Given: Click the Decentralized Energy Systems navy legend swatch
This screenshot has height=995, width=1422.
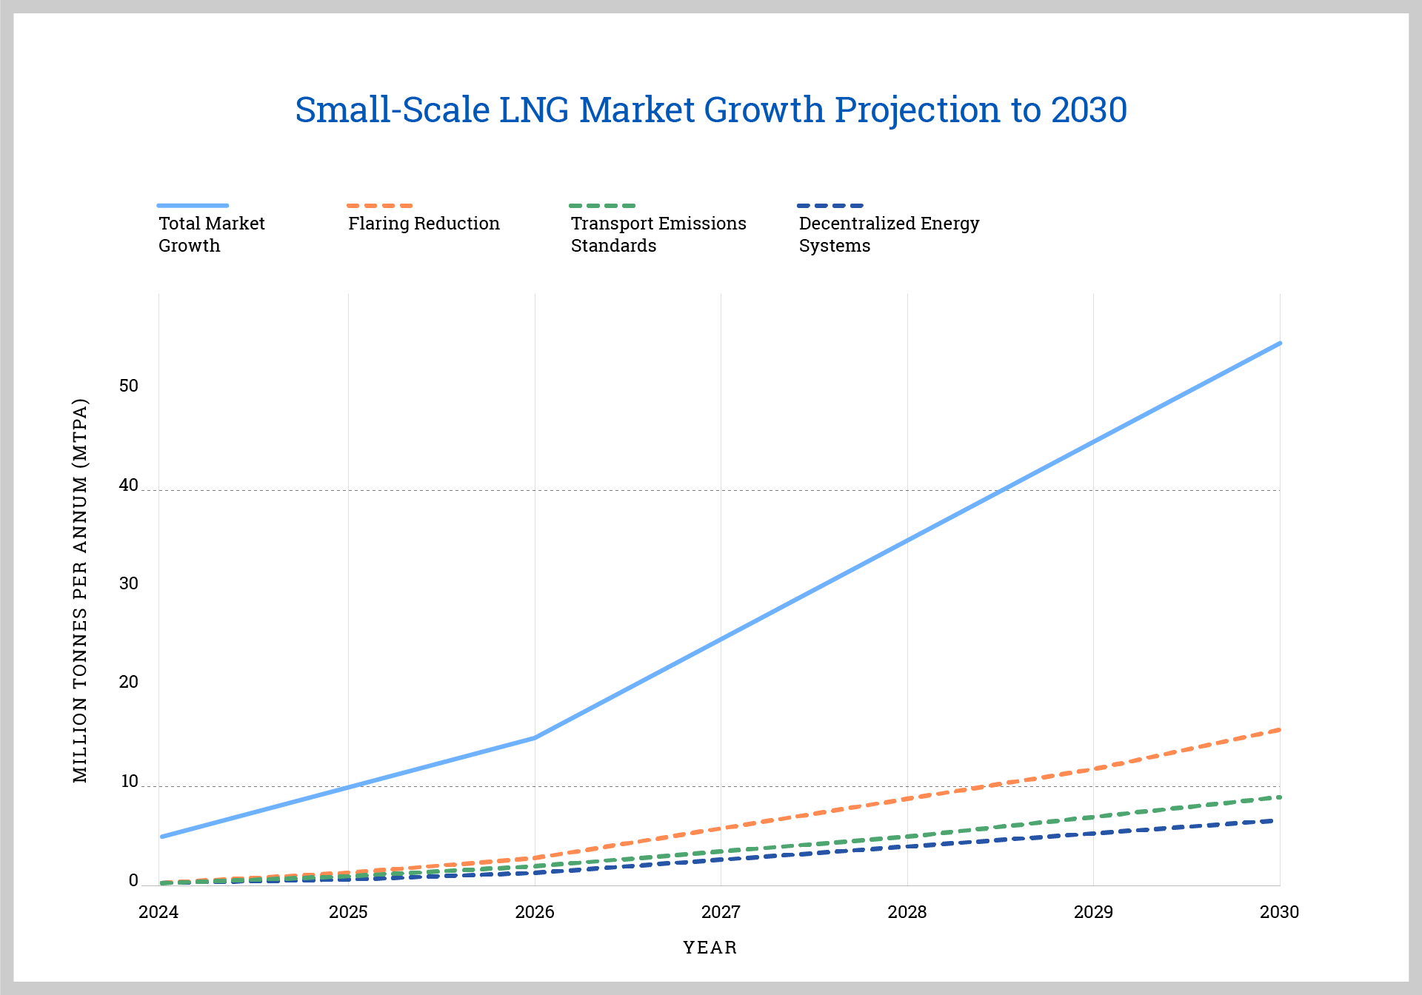Looking at the screenshot, I should point(830,205).
